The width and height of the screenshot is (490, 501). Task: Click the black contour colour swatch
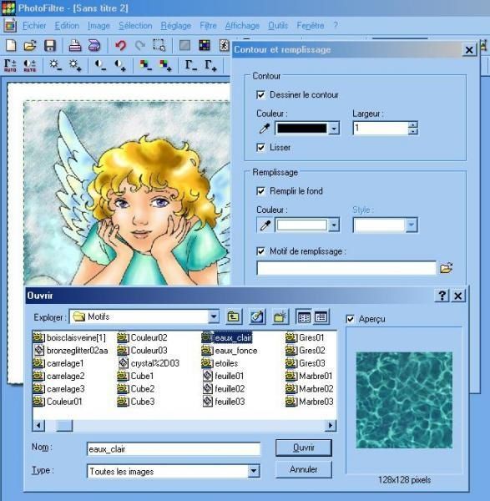[302, 129]
